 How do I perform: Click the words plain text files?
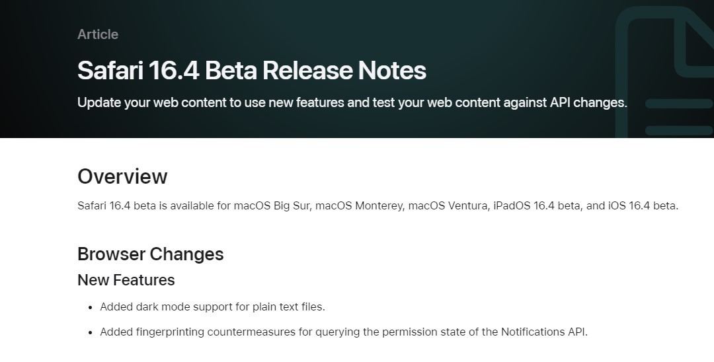pyautogui.click(x=288, y=307)
